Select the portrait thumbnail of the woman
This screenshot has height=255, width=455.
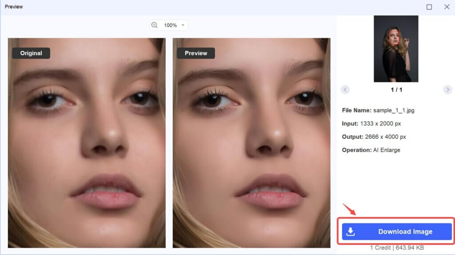(396, 49)
